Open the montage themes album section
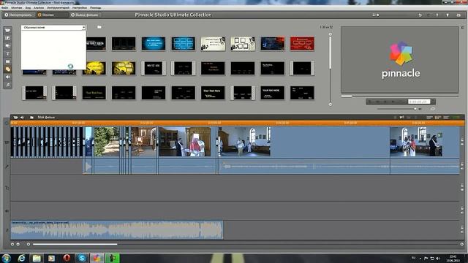The height and width of the screenshot is (263, 468). [x=8, y=46]
